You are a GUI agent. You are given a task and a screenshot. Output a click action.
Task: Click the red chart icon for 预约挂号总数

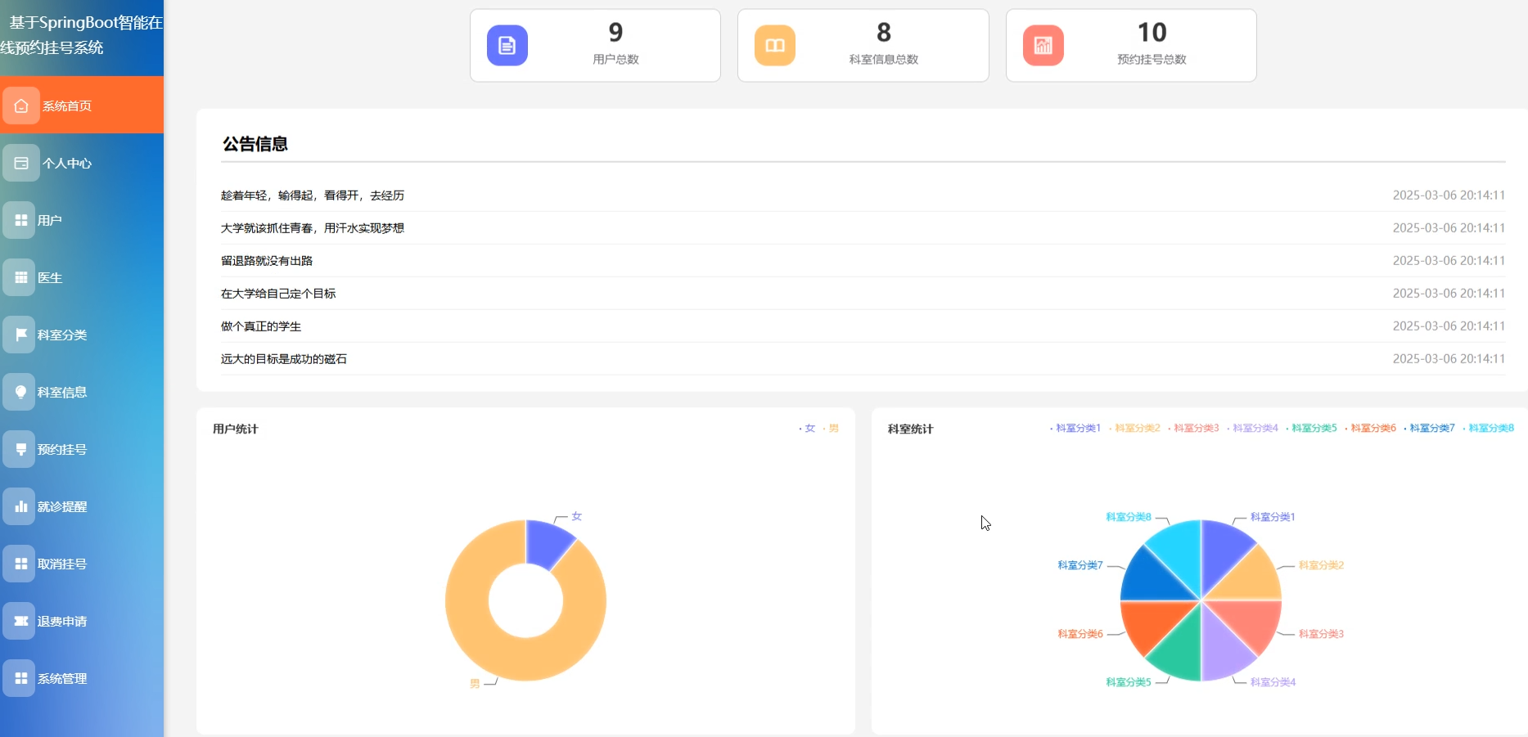1043,45
